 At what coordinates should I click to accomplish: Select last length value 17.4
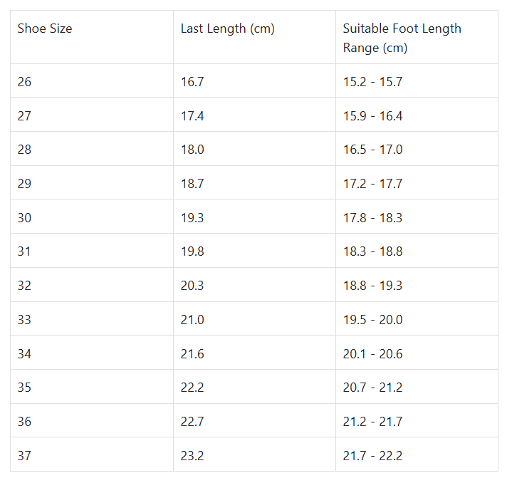tap(192, 115)
